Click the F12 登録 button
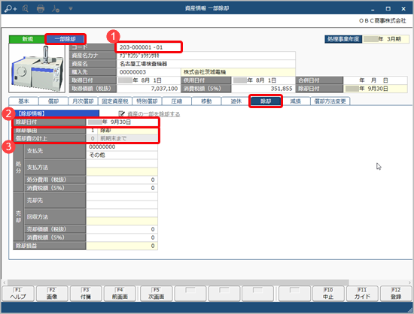414x314 pixels. (x=396, y=294)
